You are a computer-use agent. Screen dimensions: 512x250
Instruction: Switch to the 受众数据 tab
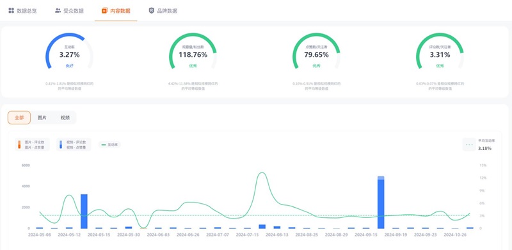(69, 11)
